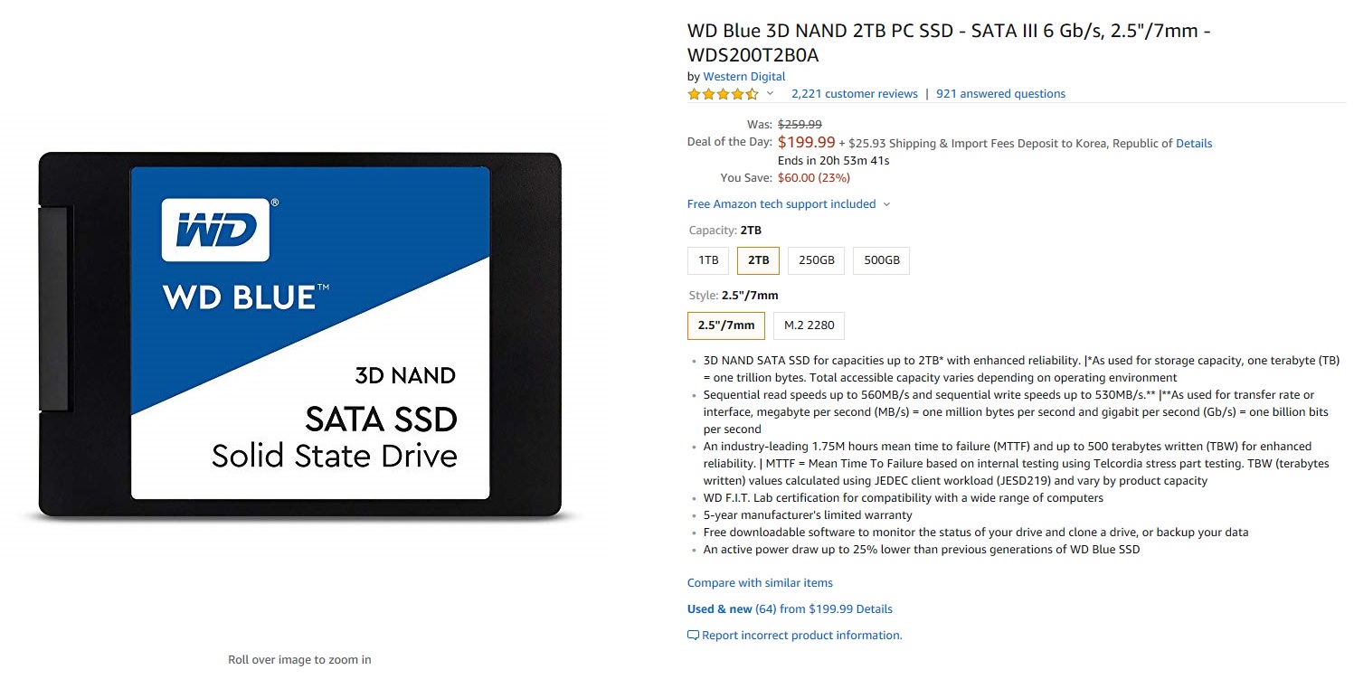Click the speech bubble report icon

[x=693, y=636]
